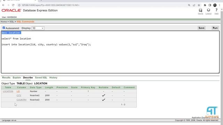Click the highlighted 'desc location' text
This screenshot has width=223, height=125.
(x=11, y=33)
